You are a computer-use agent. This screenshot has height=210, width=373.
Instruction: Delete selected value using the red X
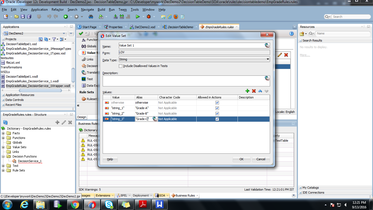(x=253, y=91)
